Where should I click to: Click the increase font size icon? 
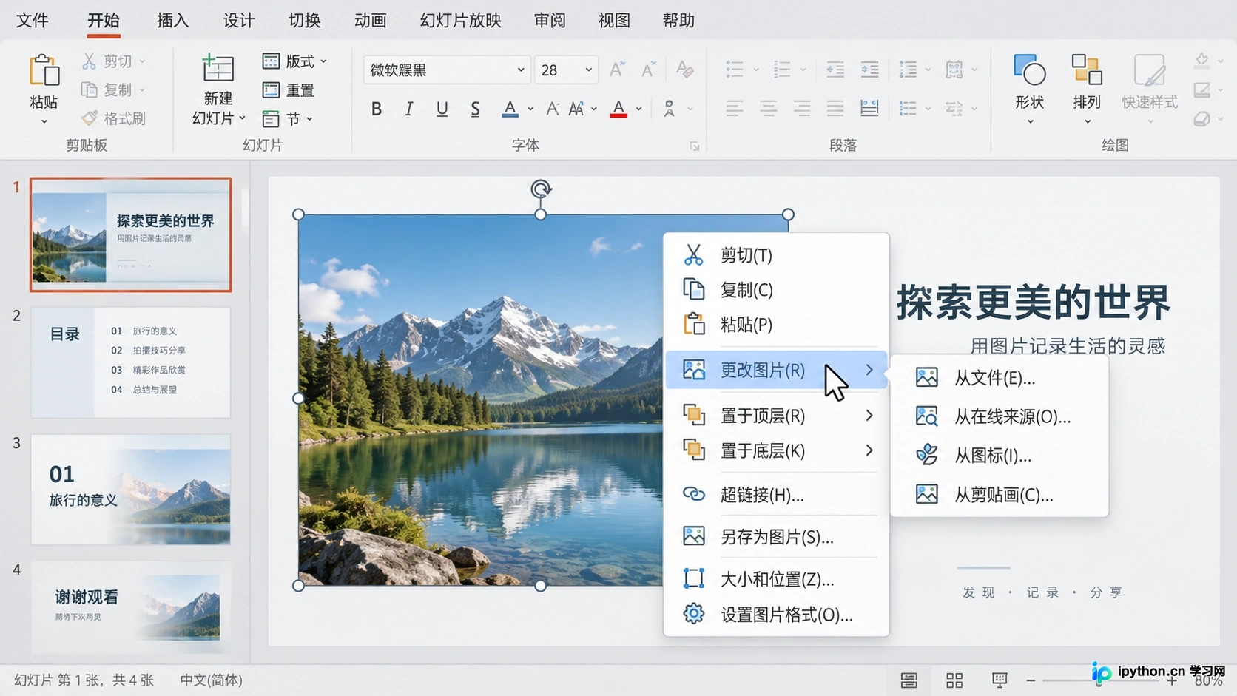point(616,70)
